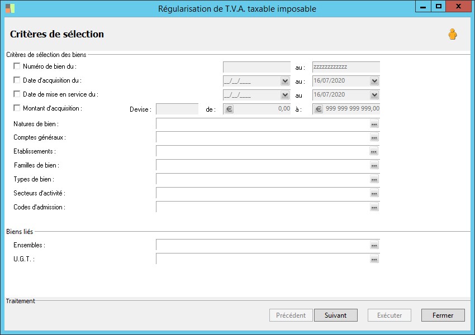Toggle Date de mise en service checkbox

pos(17,94)
